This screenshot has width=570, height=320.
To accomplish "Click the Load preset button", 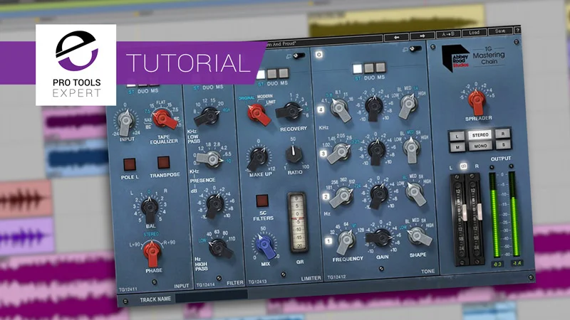I will [474, 33].
